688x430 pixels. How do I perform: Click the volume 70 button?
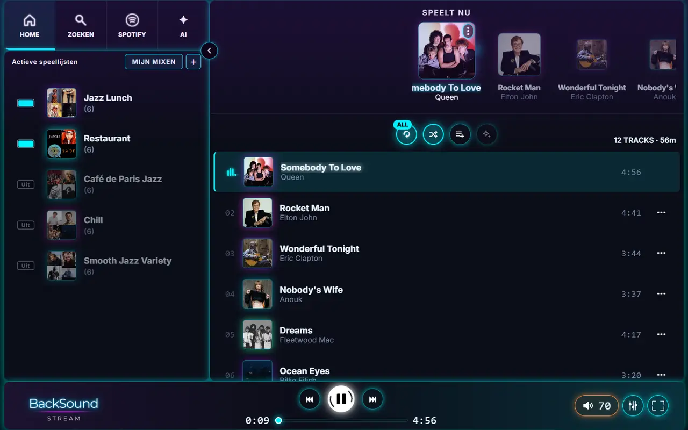click(597, 406)
